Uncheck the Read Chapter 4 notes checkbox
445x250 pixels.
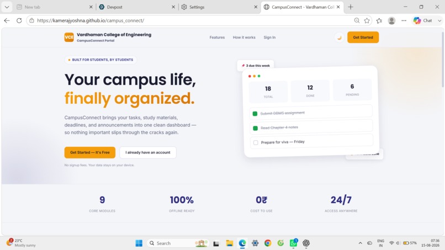(255, 128)
